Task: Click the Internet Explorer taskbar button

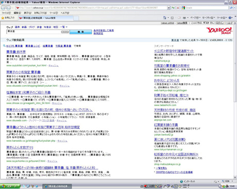Action: 57,186
